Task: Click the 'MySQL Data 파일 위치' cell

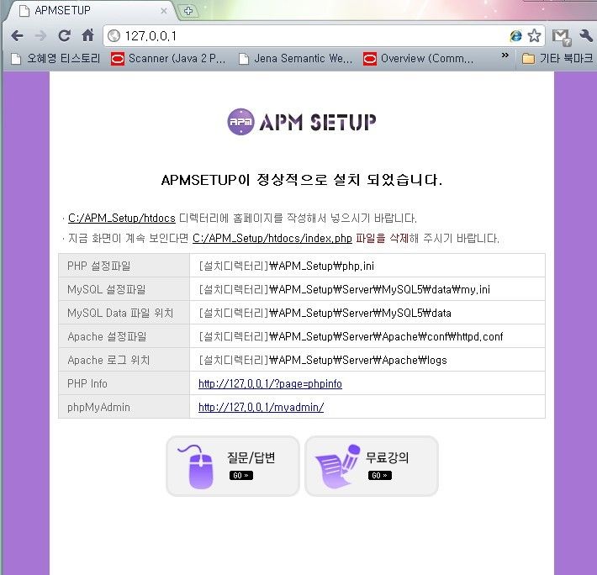Action: click(124, 313)
